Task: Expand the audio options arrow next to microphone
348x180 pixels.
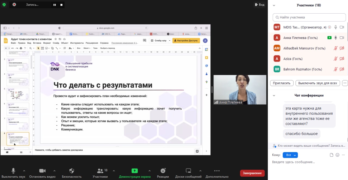Action: coord(24,171)
